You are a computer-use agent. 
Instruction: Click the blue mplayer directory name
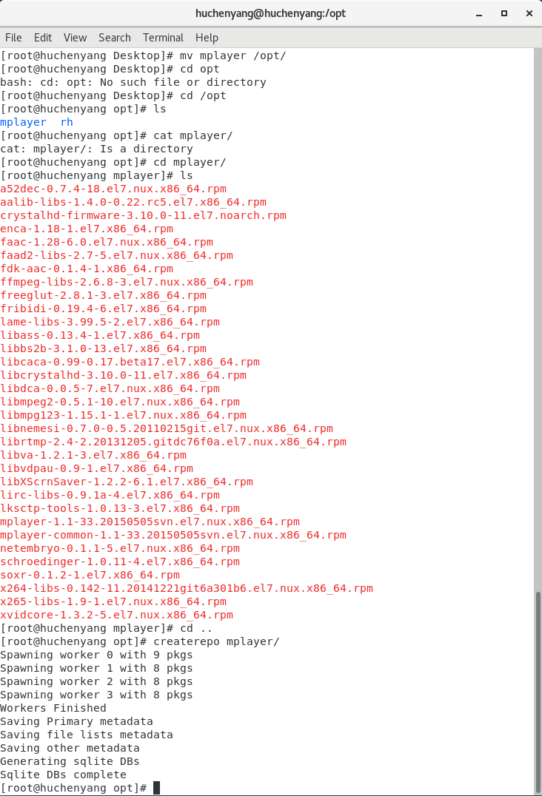[24, 122]
